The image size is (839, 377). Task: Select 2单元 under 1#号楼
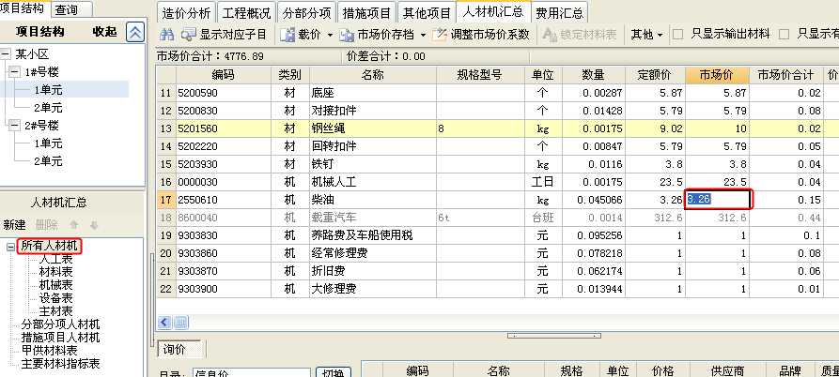tap(48, 107)
